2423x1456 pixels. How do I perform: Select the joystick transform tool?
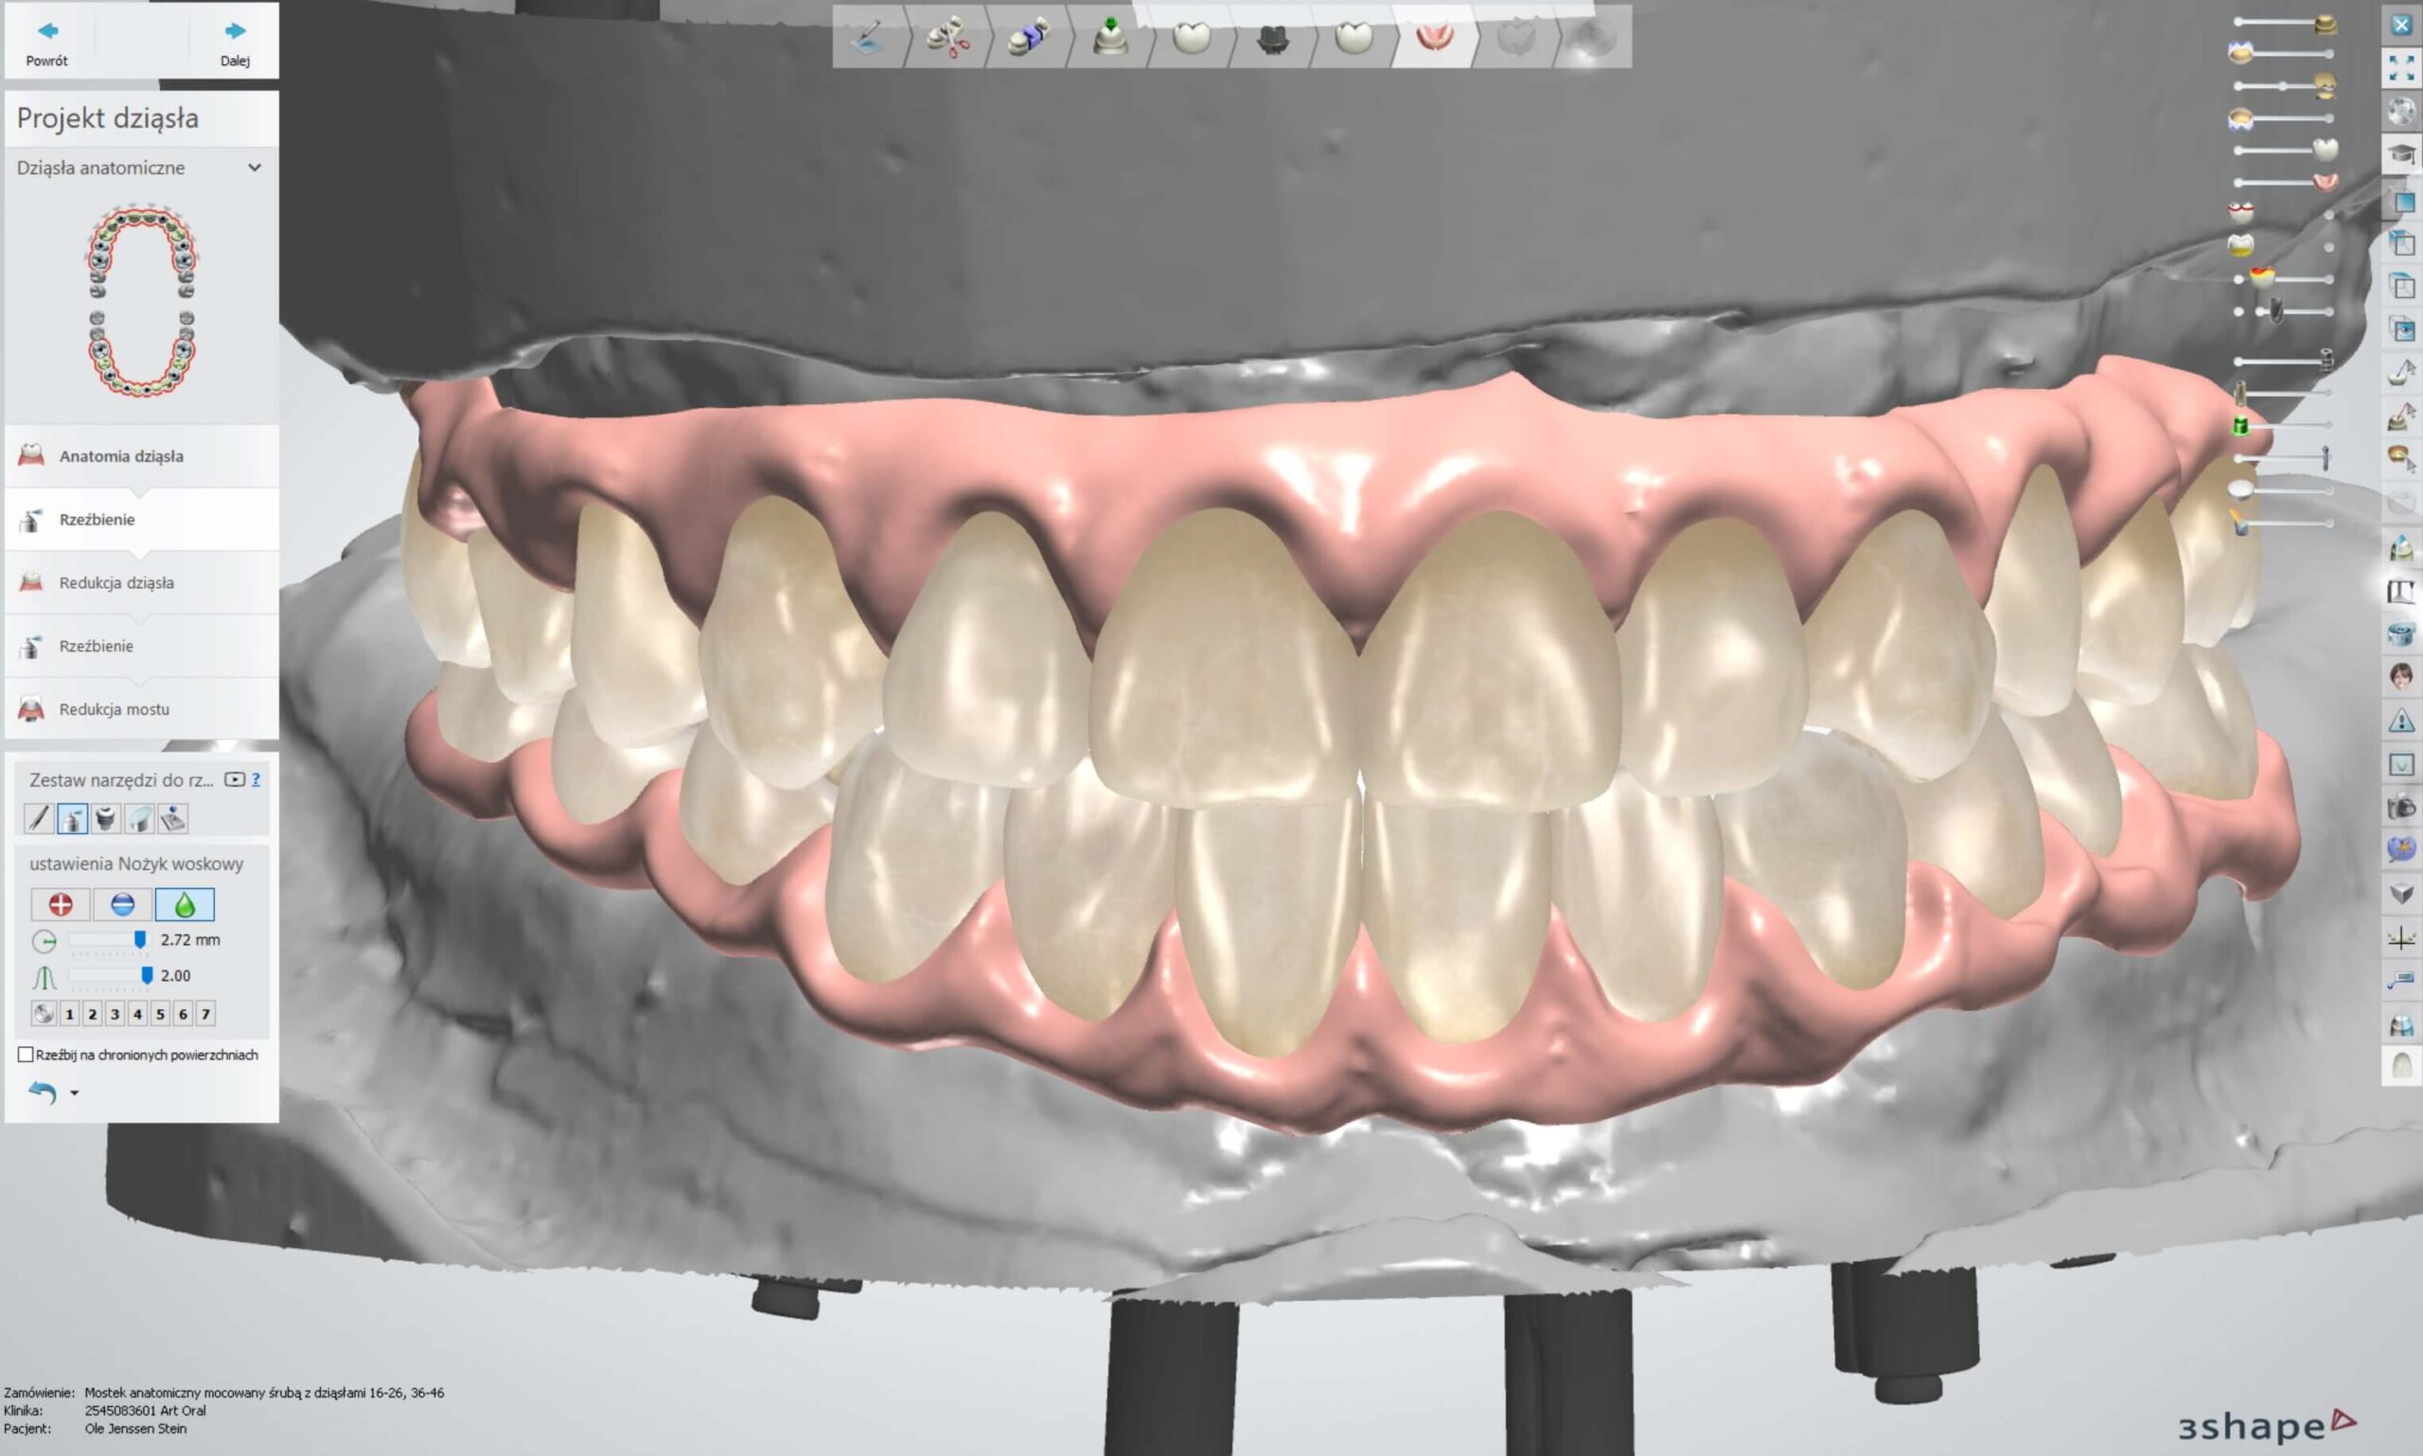(172, 818)
